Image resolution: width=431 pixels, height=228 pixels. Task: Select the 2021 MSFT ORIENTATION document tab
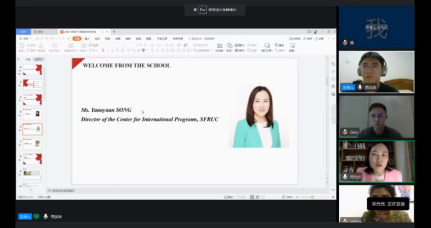click(80, 32)
